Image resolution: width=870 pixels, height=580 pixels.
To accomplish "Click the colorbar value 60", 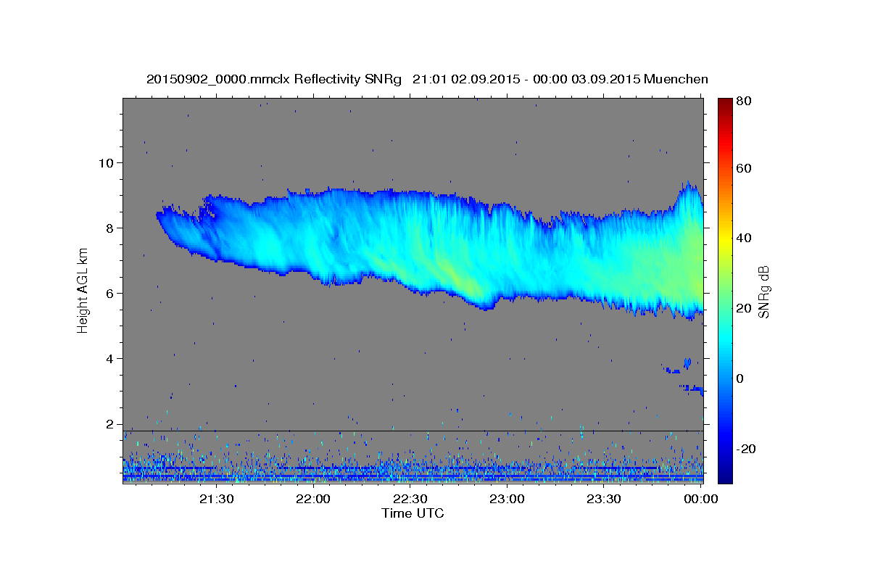I will [742, 168].
